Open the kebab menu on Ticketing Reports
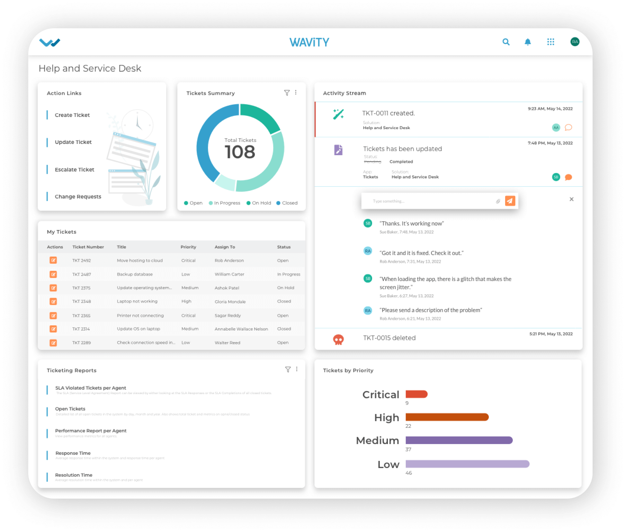Image resolution: width=626 pixels, height=532 pixels. pos(296,369)
